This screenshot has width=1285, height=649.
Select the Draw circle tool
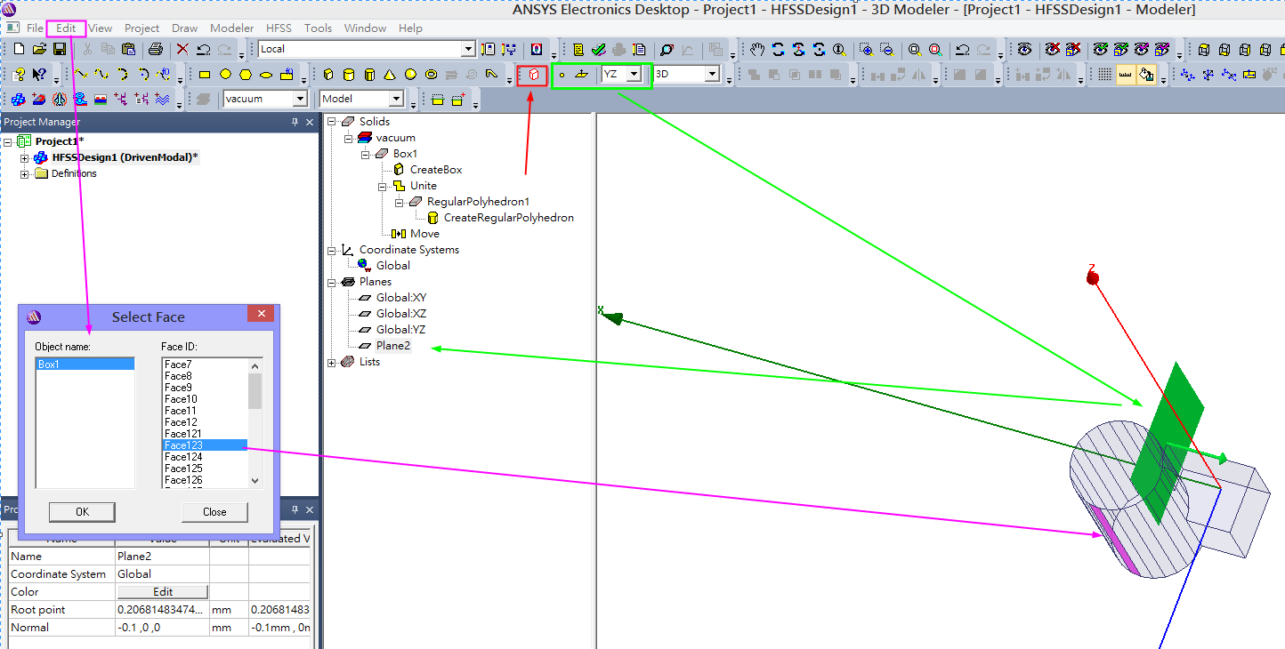[x=225, y=75]
